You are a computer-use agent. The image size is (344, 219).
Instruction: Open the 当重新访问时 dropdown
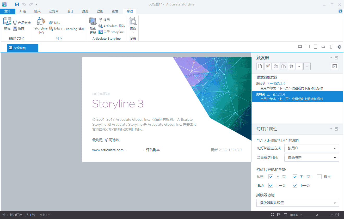point(312,157)
